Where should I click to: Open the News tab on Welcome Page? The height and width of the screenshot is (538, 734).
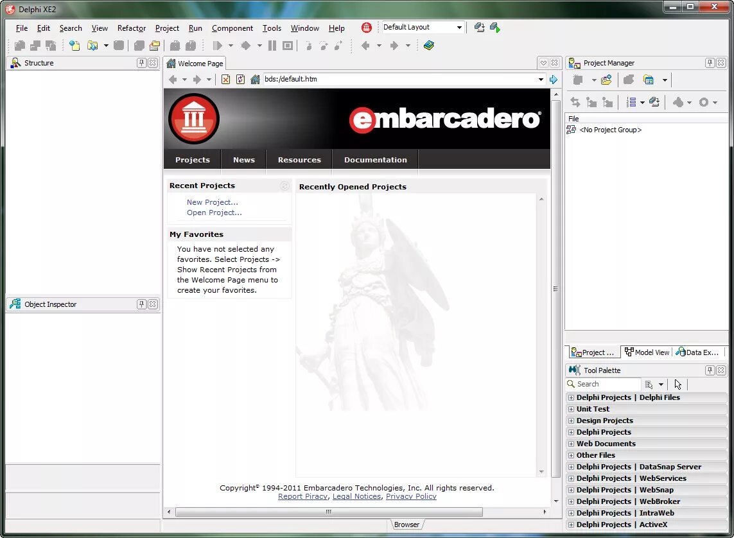244,159
